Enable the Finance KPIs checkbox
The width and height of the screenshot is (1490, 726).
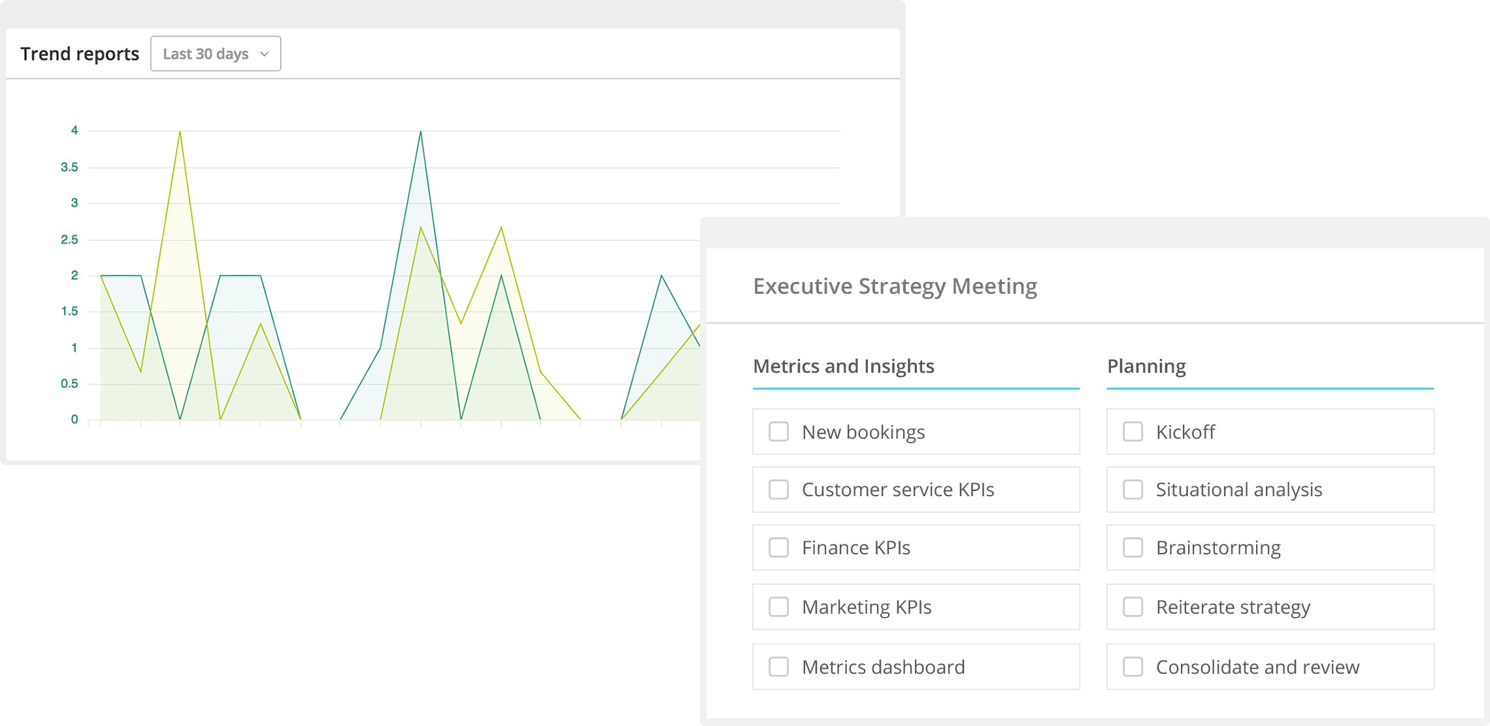tap(778, 548)
